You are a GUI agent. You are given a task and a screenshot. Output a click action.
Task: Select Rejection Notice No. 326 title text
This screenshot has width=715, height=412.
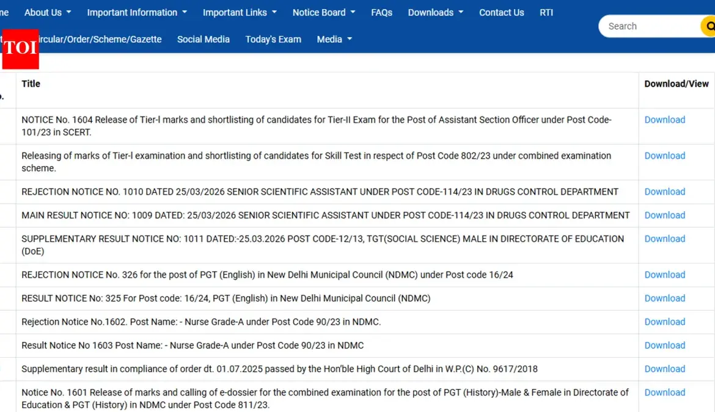267,275
